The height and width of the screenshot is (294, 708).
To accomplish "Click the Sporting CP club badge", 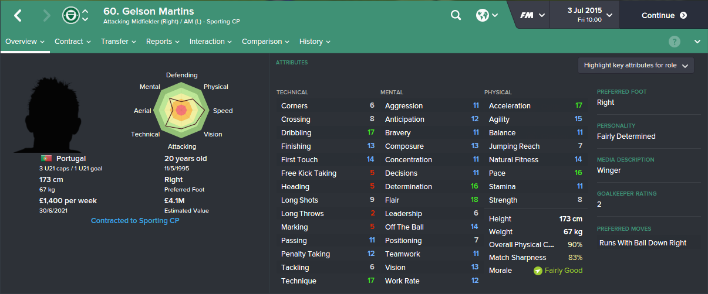I will pyautogui.click(x=70, y=15).
